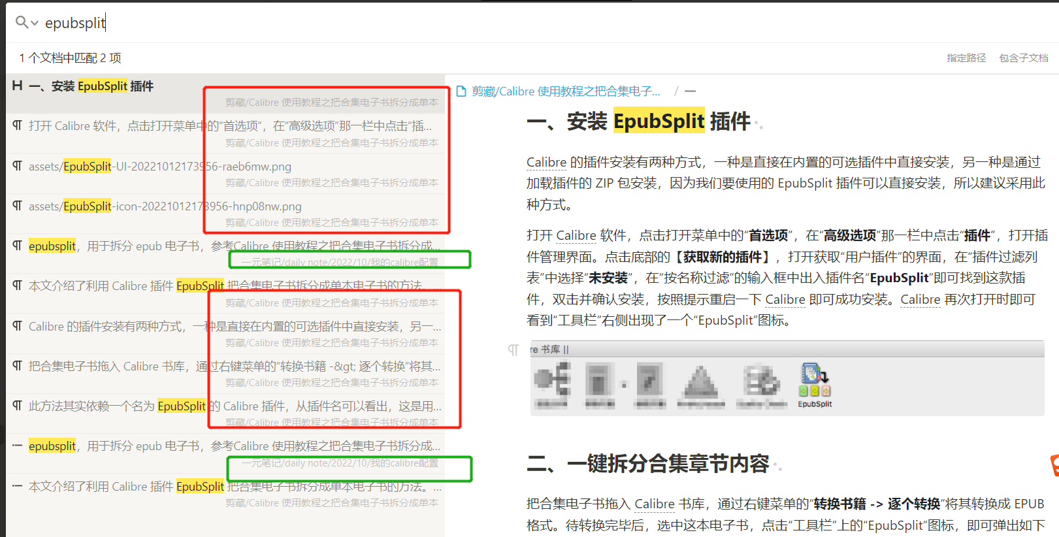Click the preview heading 一、安装 EpubSplit 插件
1059x537 pixels.
(x=639, y=121)
